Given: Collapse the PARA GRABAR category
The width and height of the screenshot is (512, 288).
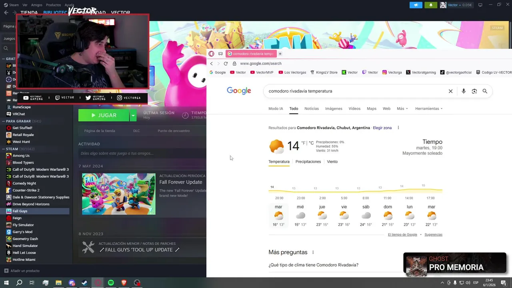Looking at the screenshot, I should 4,121.
